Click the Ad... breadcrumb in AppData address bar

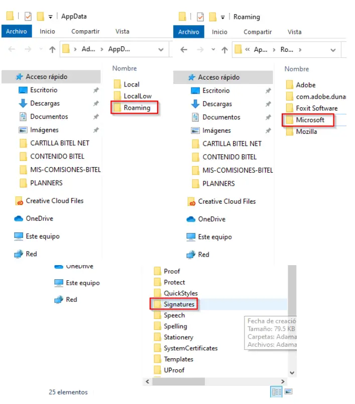coord(88,49)
